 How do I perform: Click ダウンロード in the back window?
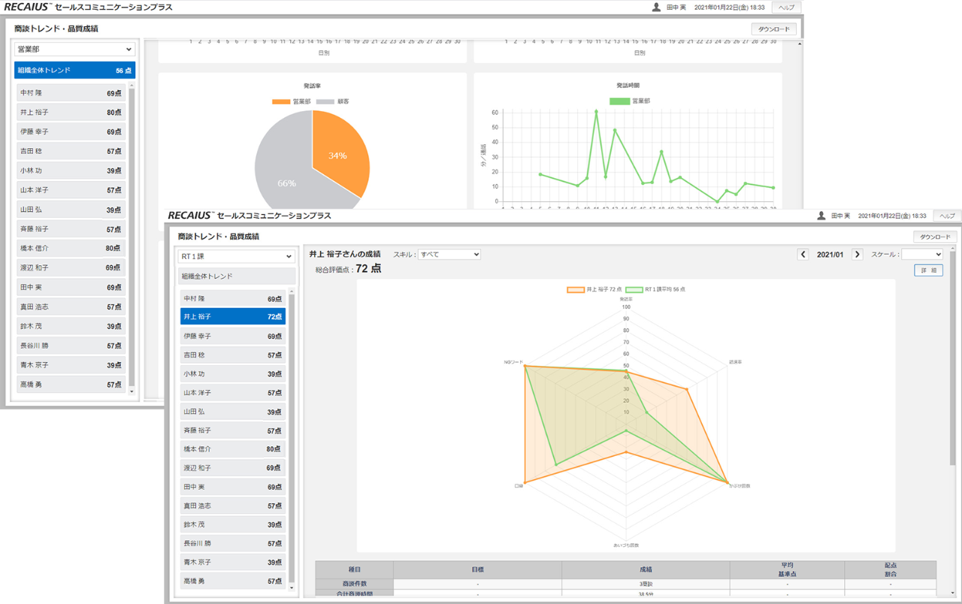coord(774,29)
